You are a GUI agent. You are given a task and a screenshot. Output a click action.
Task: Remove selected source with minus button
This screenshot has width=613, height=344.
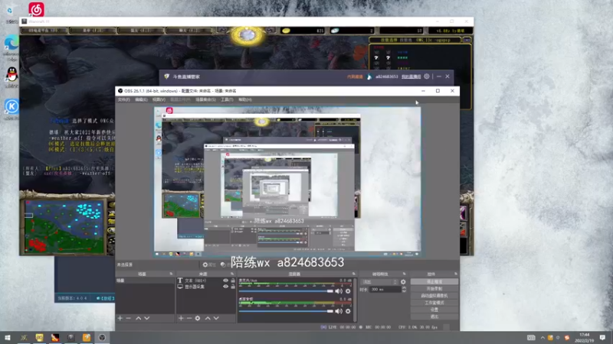189,318
